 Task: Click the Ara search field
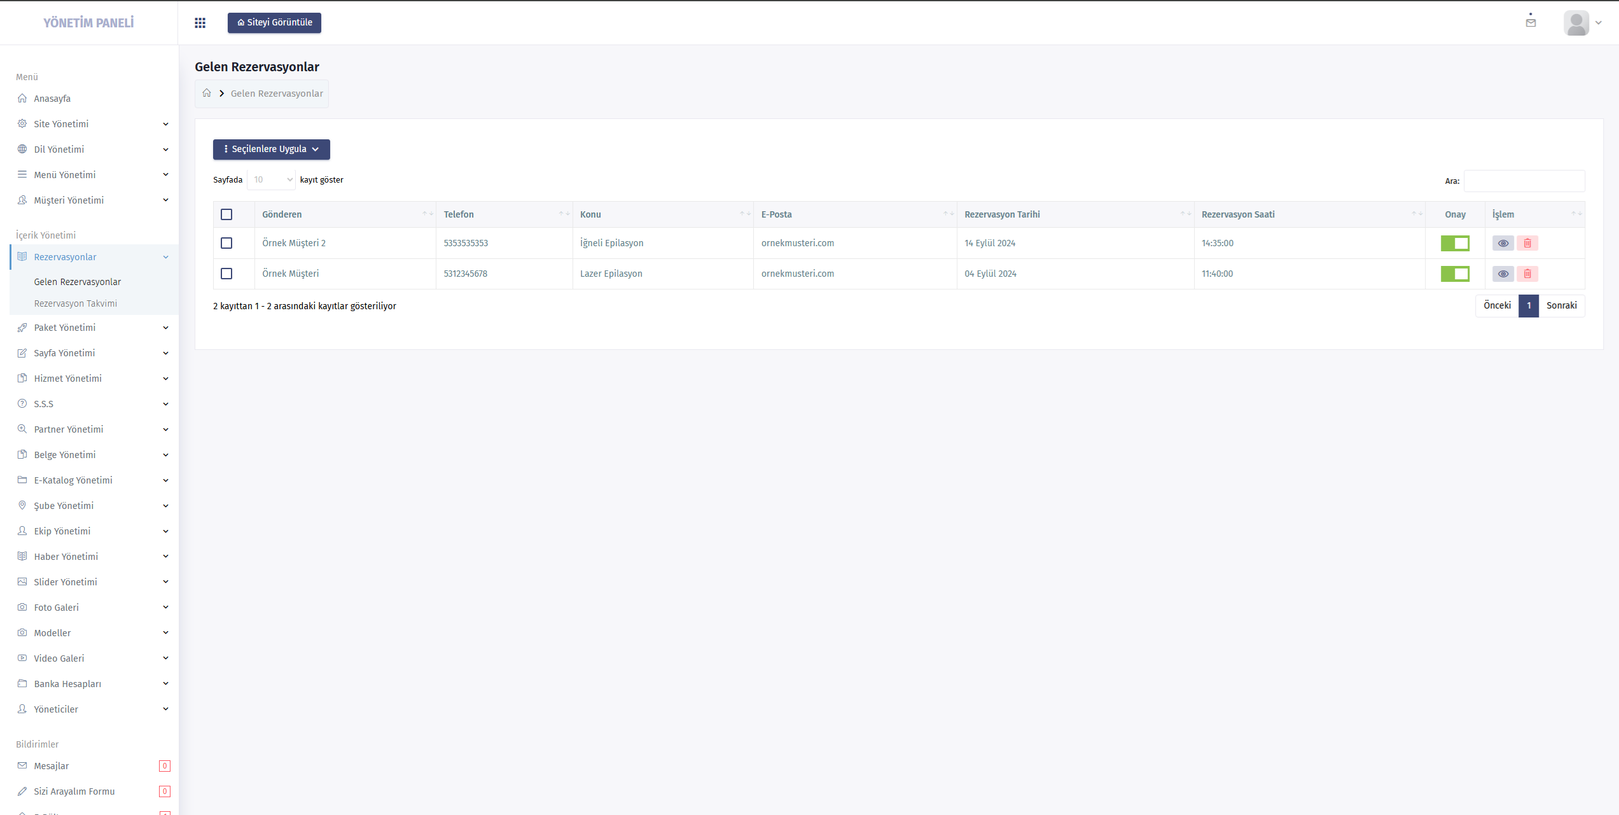1524,181
